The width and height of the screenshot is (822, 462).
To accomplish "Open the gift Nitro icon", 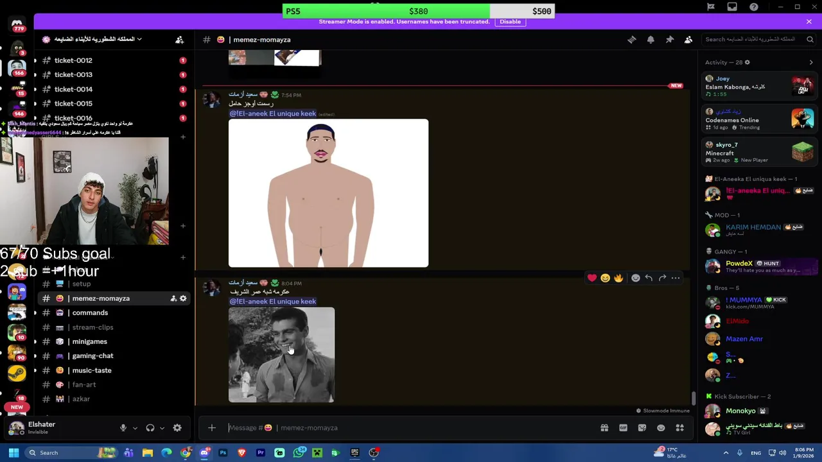I will click(604, 428).
